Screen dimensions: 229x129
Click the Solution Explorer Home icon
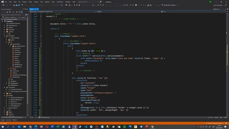tap(7, 12)
